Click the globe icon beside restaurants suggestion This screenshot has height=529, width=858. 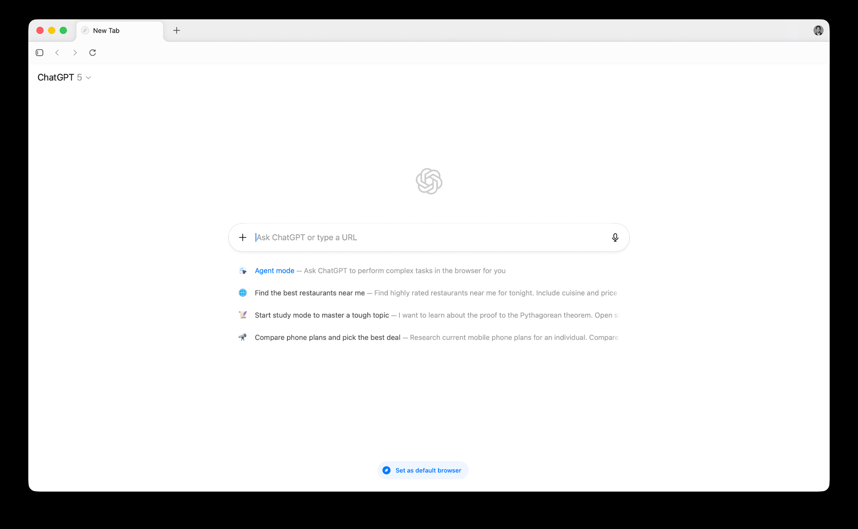pos(243,293)
